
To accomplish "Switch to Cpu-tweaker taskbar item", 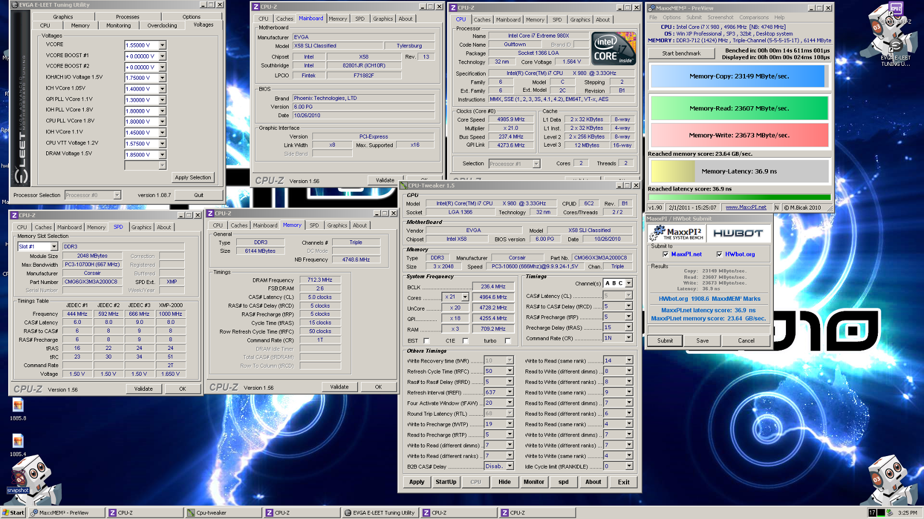I will (x=223, y=513).
